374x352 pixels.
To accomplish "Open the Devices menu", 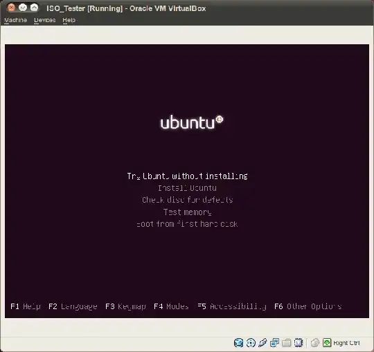I will [45, 20].
